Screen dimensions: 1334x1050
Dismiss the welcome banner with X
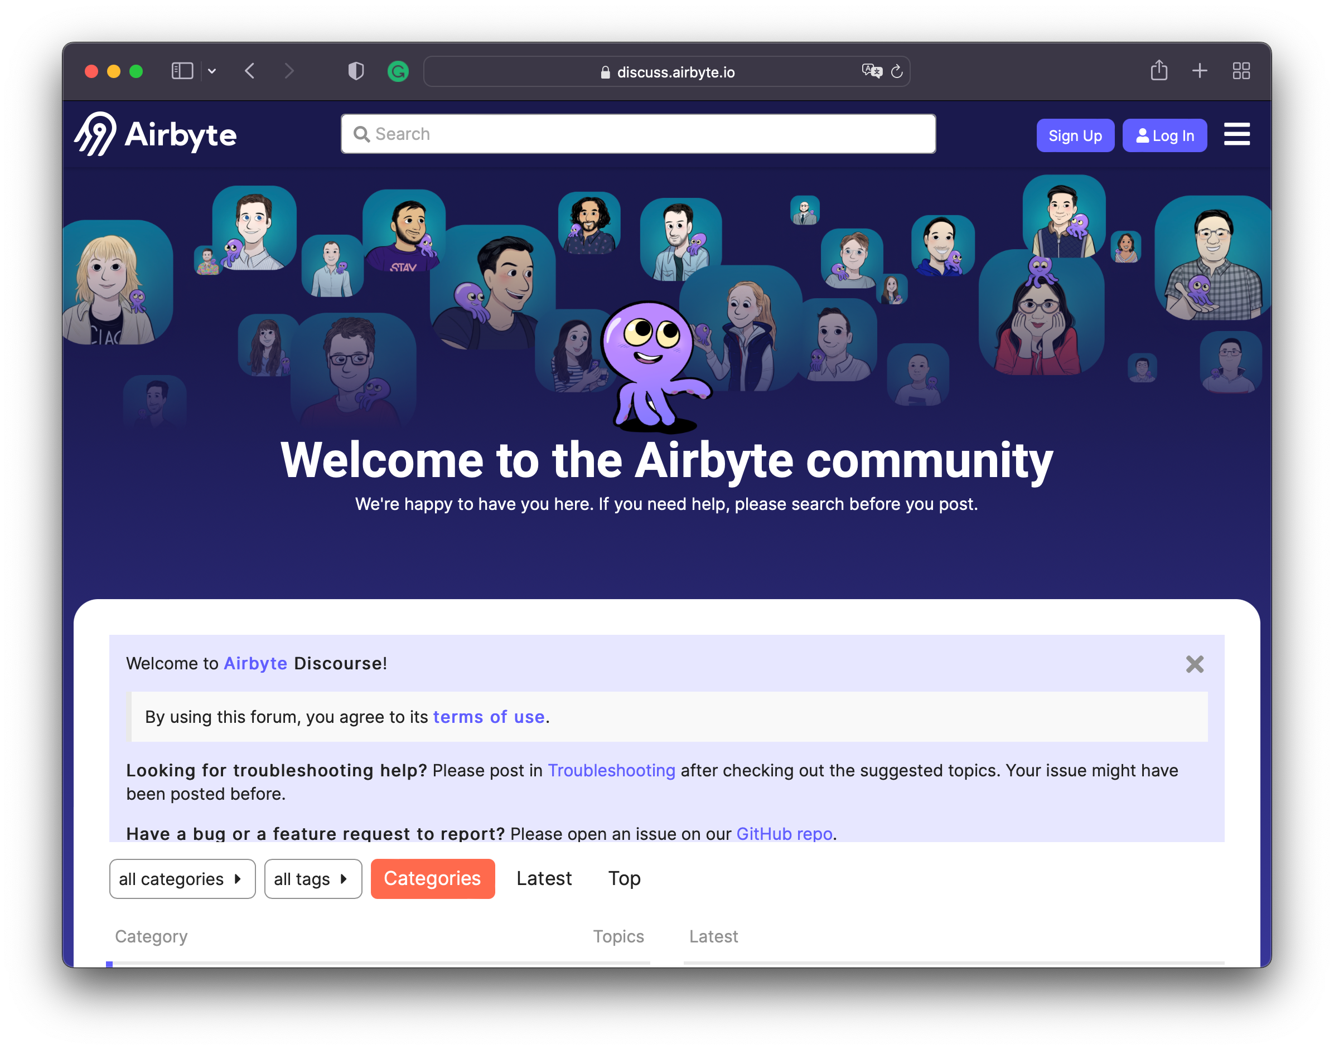[1195, 664]
